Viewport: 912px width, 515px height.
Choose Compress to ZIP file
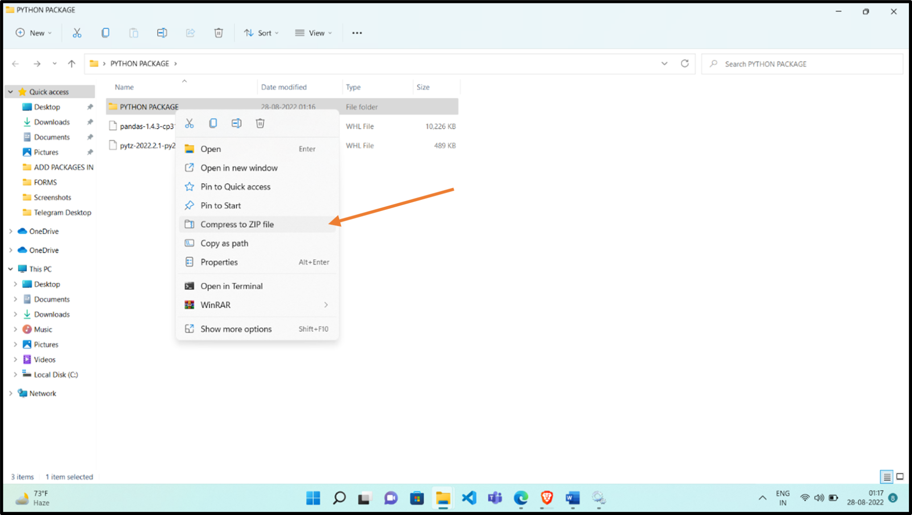pyautogui.click(x=237, y=224)
